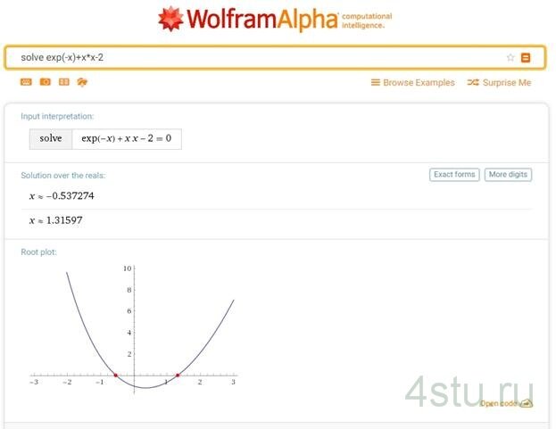Viewport: 556px width, 429px height.
Task: Click the query input field
Action: point(259,57)
